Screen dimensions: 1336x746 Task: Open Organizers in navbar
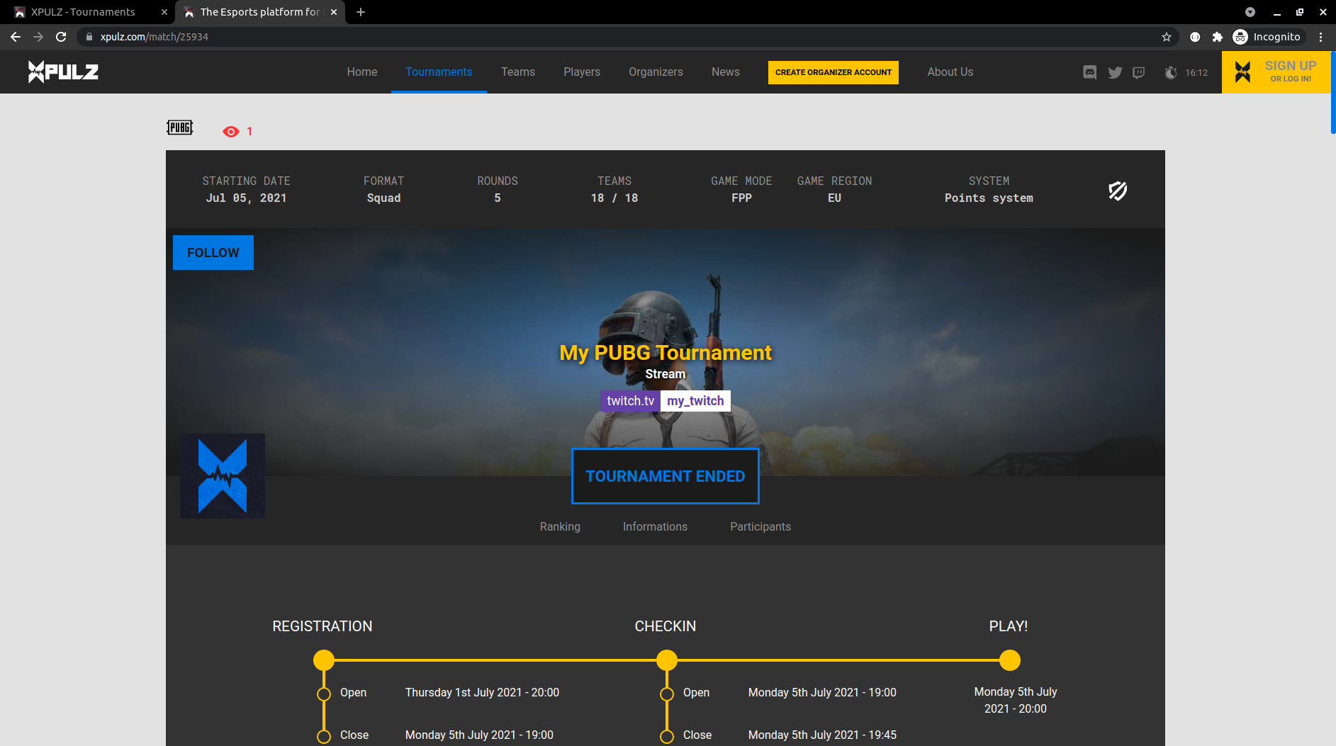[656, 72]
